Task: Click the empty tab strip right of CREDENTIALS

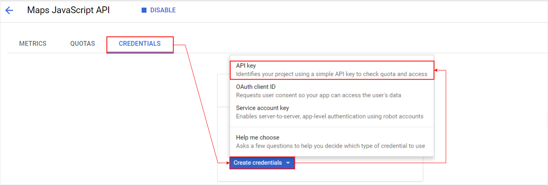Action: (358, 44)
